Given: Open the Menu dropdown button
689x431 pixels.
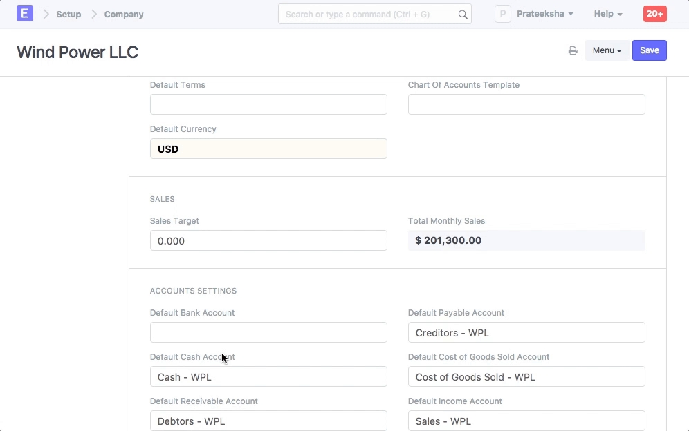Looking at the screenshot, I should (x=607, y=50).
